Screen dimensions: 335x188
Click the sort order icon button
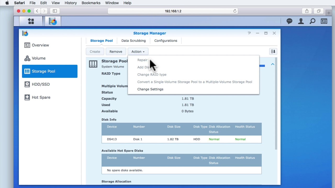point(273,51)
